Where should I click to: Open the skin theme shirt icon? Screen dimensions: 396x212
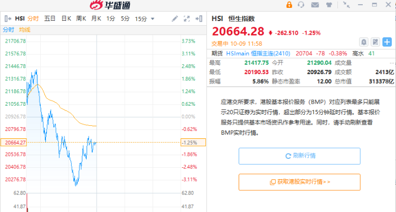point(329,5)
